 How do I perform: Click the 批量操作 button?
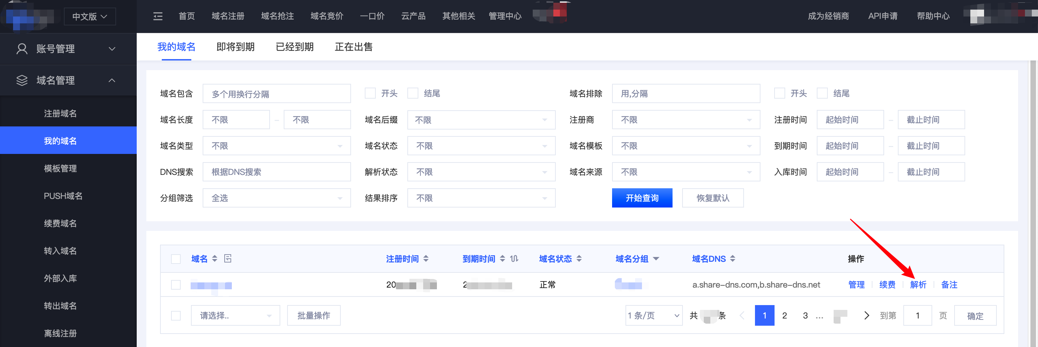click(x=314, y=316)
